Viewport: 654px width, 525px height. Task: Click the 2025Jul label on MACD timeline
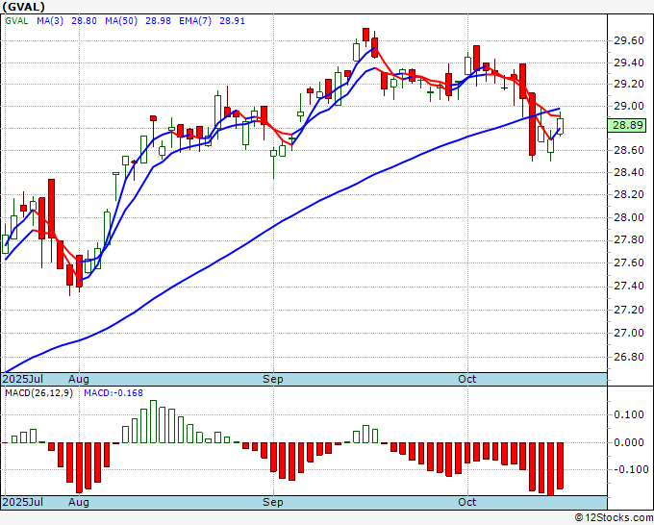(x=23, y=502)
